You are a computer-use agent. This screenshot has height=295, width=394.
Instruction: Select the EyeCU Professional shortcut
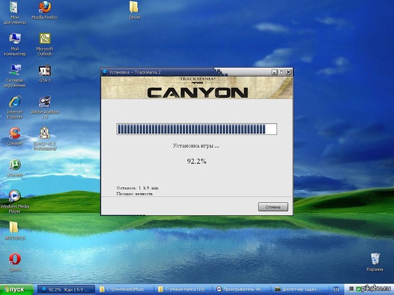(45, 139)
